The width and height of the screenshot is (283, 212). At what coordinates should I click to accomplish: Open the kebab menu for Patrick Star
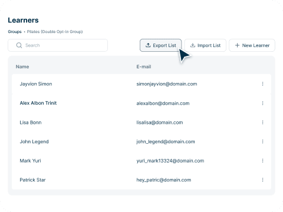[x=262, y=180]
